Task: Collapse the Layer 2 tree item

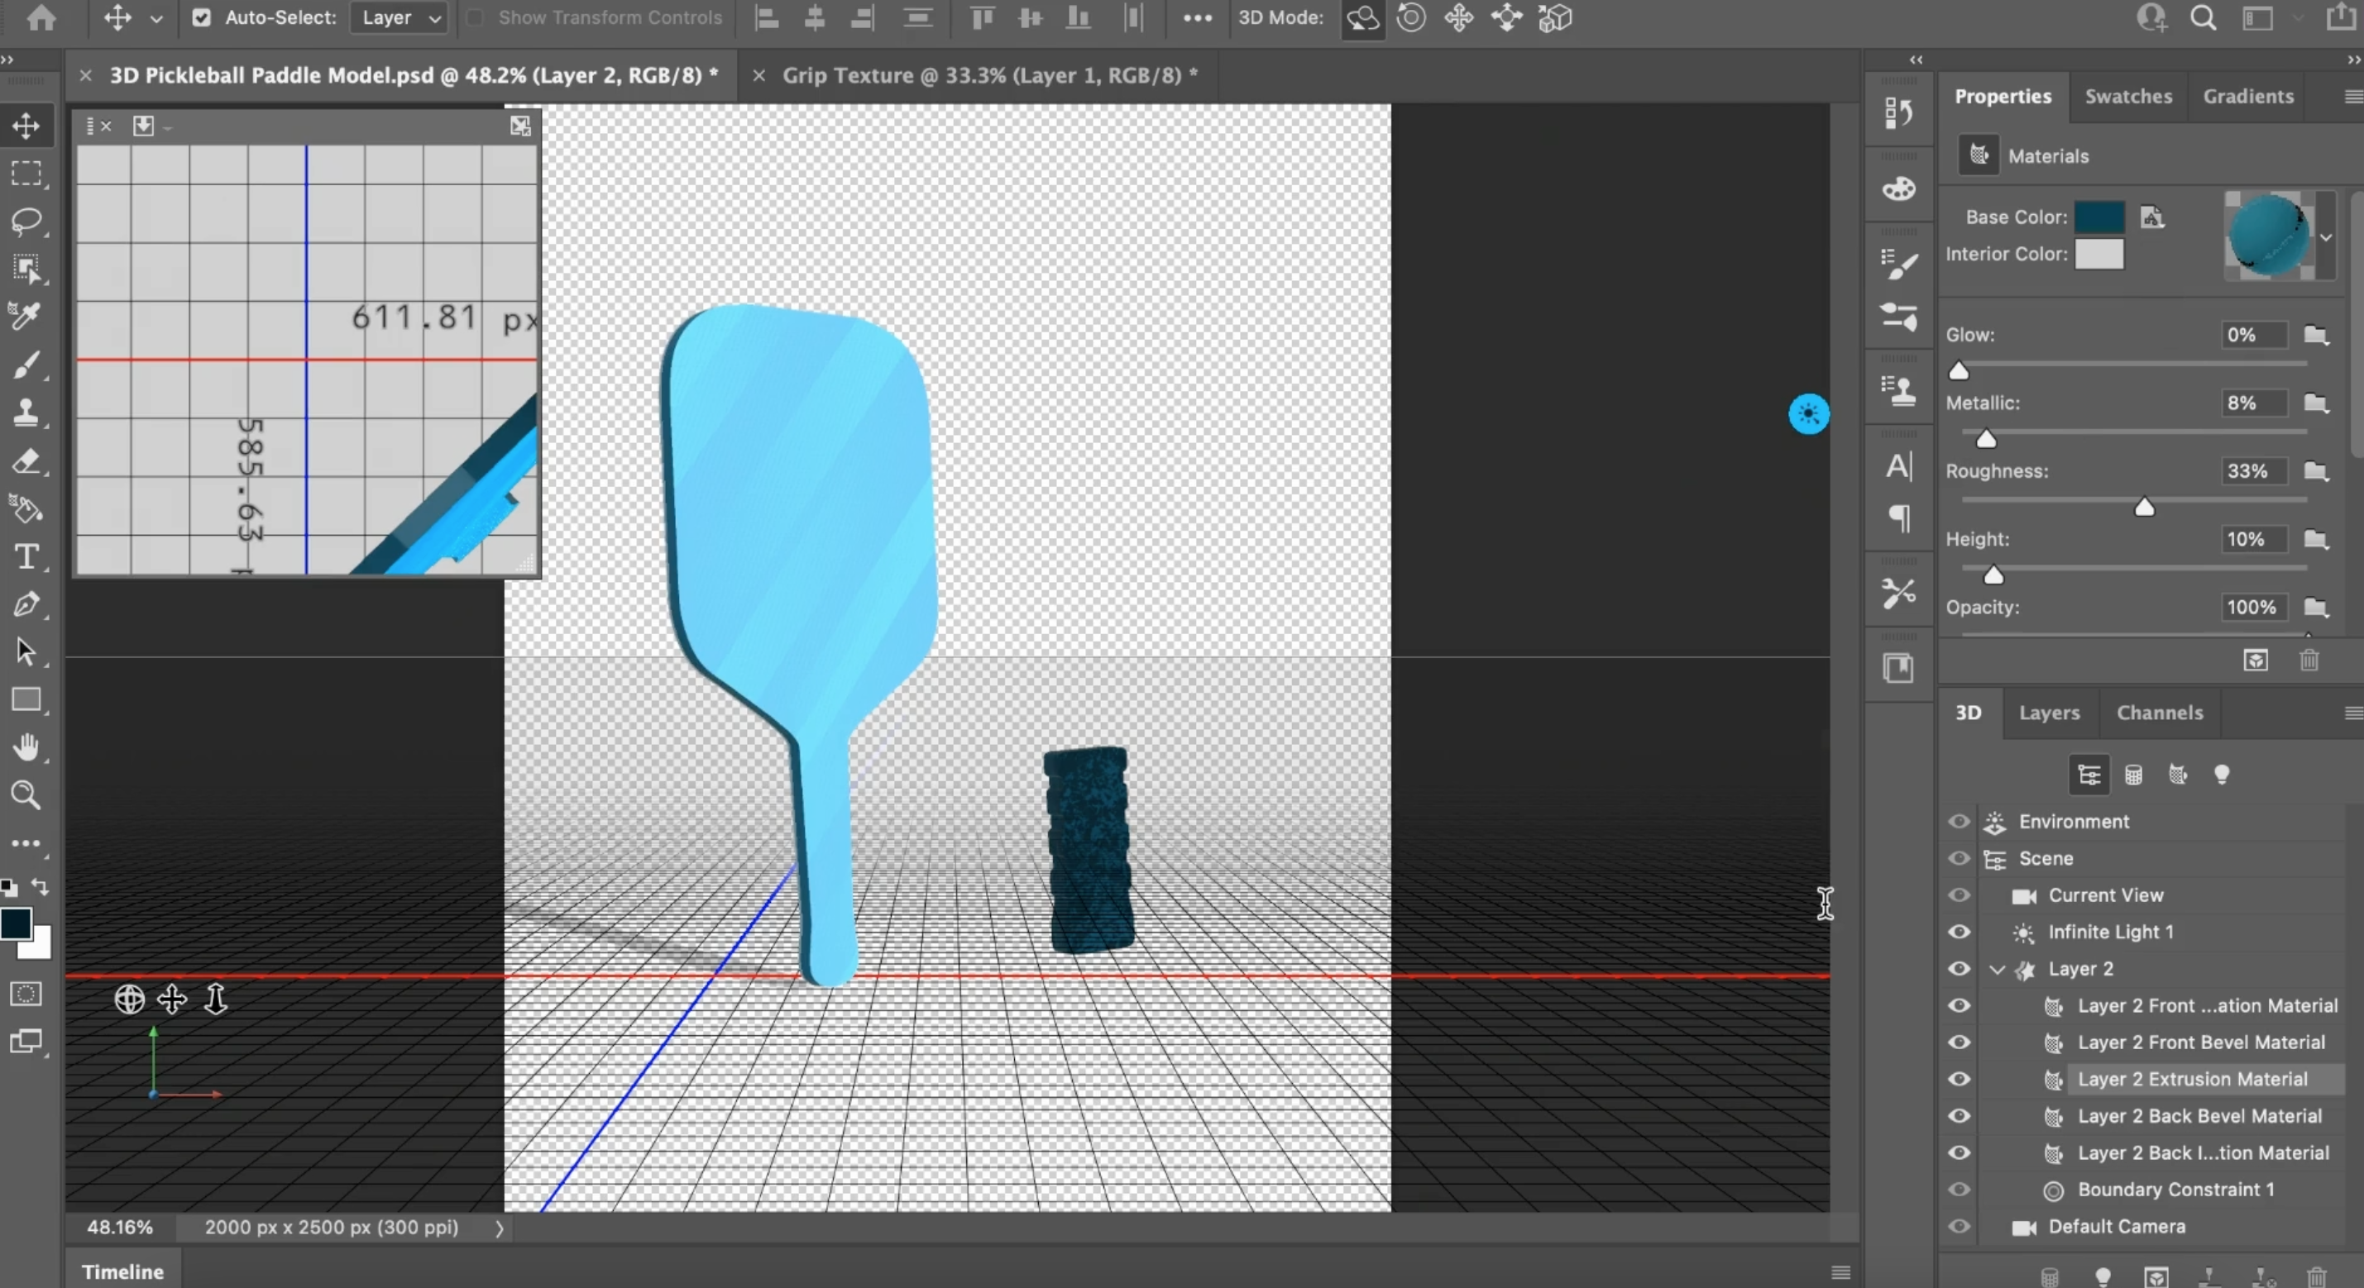Action: click(x=1997, y=970)
